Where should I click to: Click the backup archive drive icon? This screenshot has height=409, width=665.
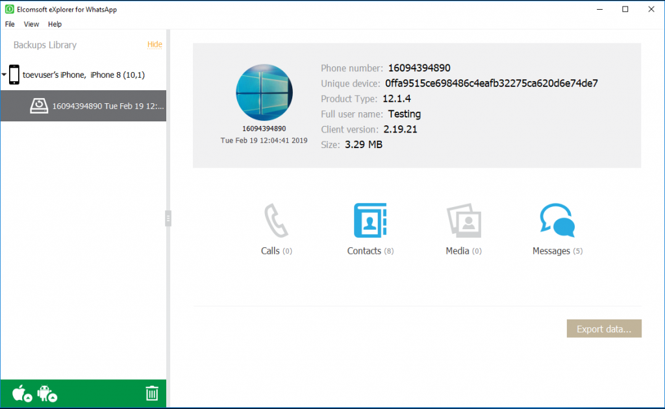[x=39, y=105]
